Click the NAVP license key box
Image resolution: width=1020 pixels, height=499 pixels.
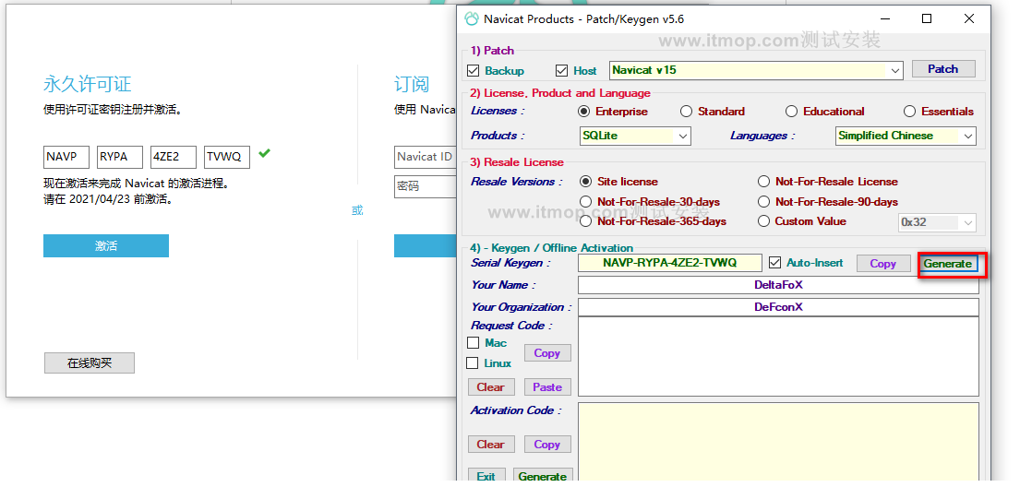pyautogui.click(x=66, y=157)
